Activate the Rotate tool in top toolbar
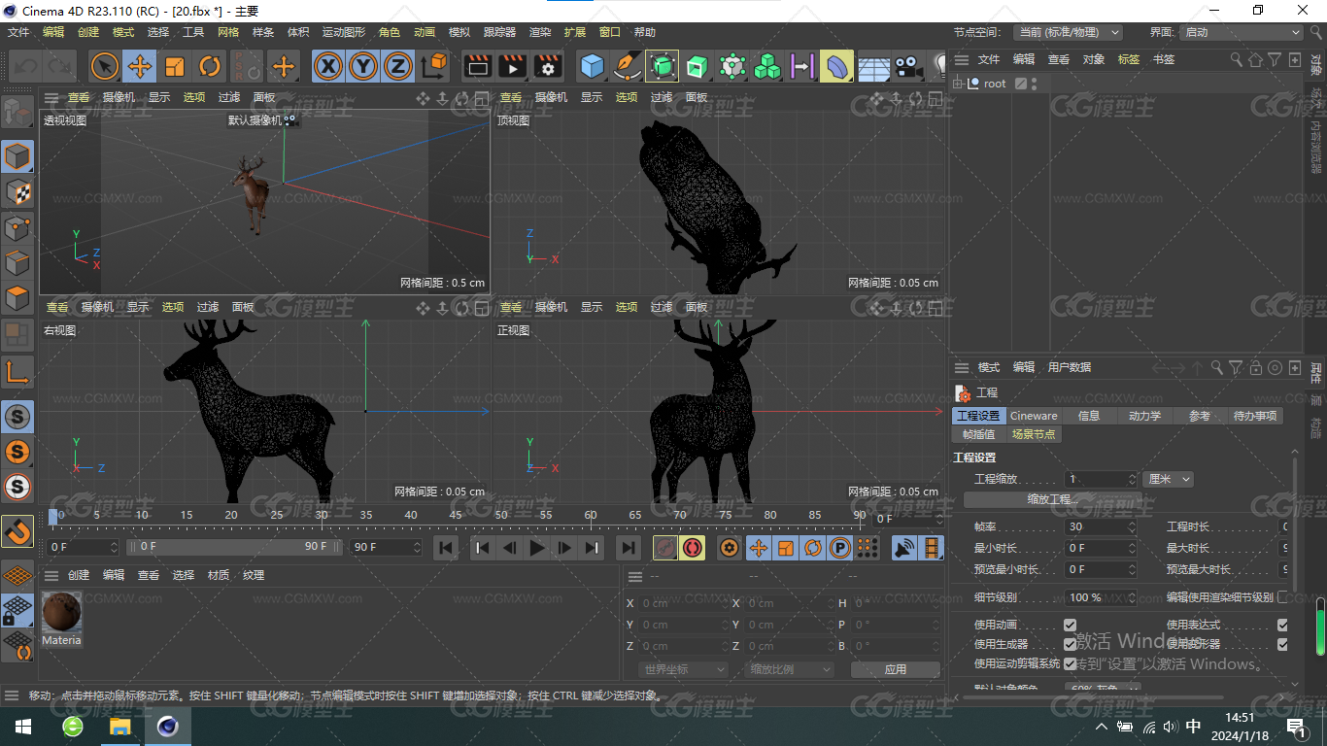Viewport: 1327px width, 746px height. click(210, 66)
